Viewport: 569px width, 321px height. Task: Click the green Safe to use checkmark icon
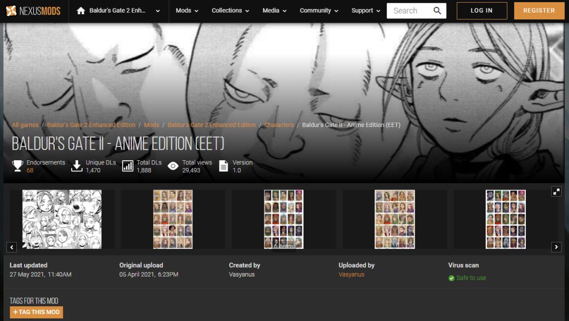452,278
